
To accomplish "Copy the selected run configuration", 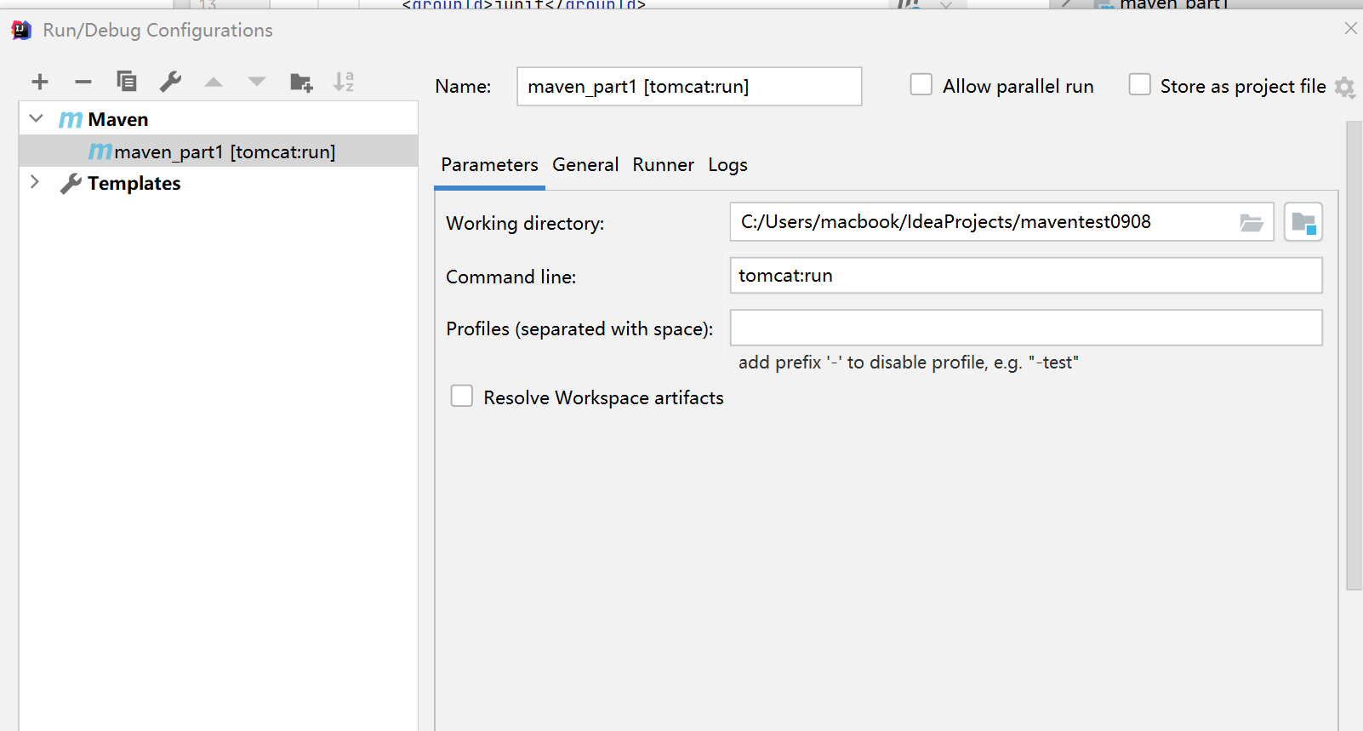I will point(127,82).
